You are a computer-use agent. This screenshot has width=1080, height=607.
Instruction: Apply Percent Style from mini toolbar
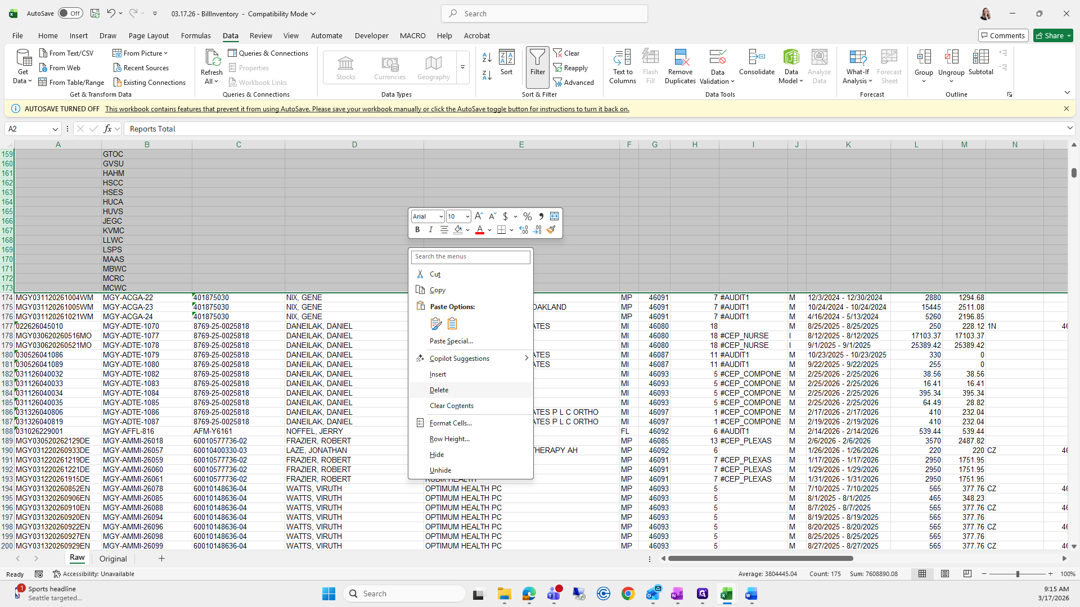(x=527, y=216)
